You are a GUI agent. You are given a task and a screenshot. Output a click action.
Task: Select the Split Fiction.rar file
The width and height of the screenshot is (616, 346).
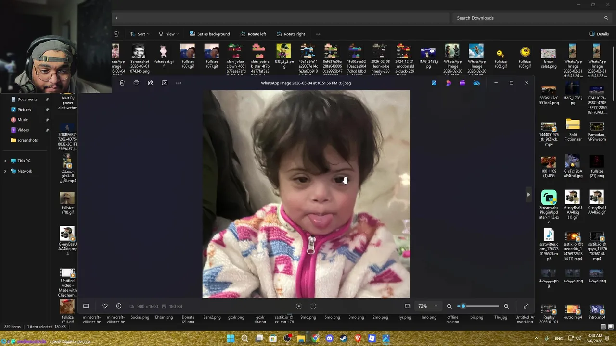coord(573,130)
